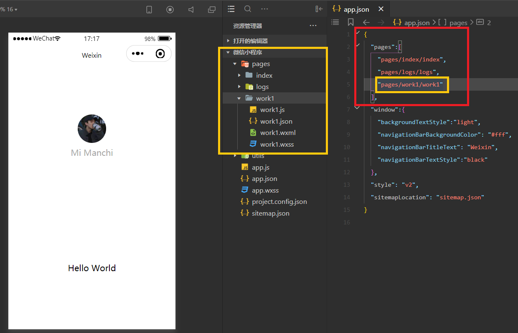Screen dimensions: 518x333
Task: Click the "pages/work1/work1" string on line 5
Action: [410, 84]
